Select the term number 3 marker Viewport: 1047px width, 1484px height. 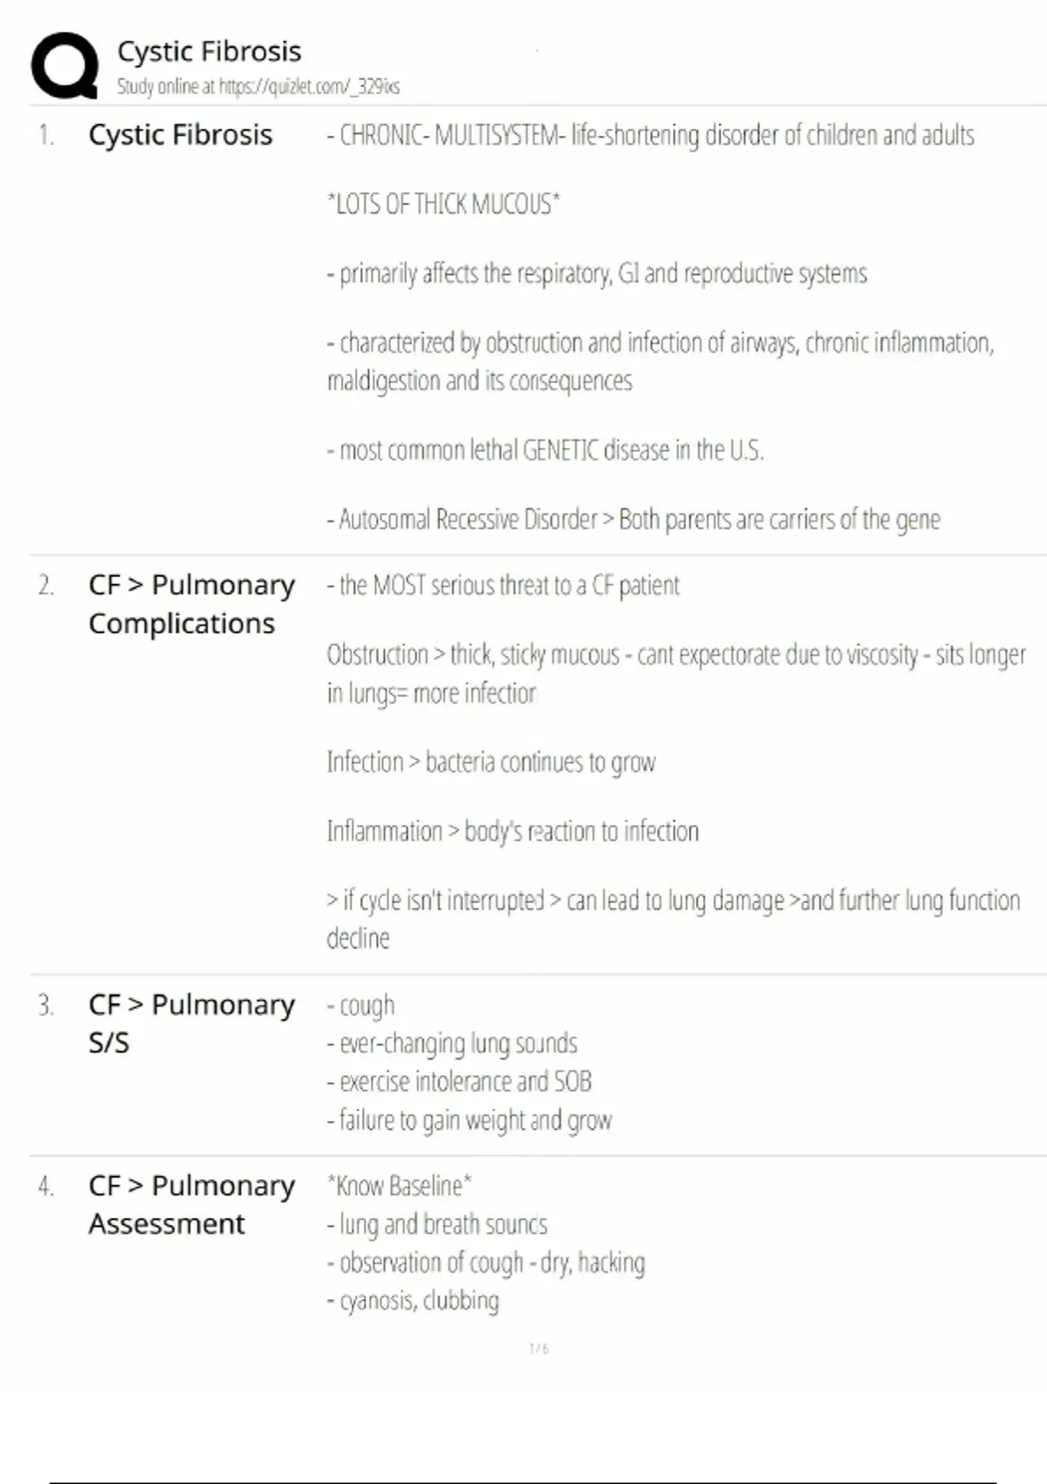coord(45,1005)
